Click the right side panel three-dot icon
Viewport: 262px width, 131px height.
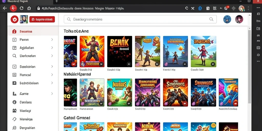point(258,61)
